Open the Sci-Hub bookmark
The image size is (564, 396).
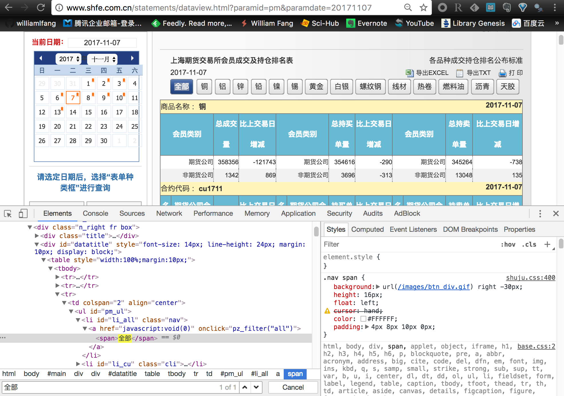click(320, 23)
